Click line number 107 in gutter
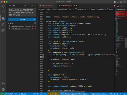This screenshot has height=95, width=127. click(41, 21)
